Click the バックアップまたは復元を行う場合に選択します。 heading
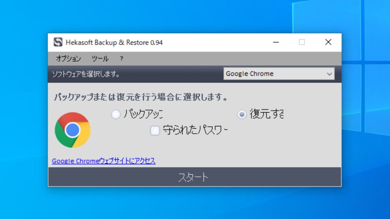 (x=141, y=97)
